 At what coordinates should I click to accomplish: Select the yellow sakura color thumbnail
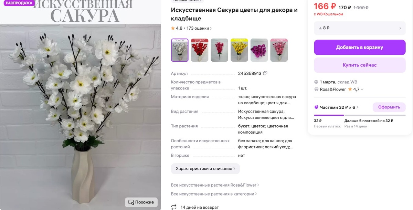239,50
